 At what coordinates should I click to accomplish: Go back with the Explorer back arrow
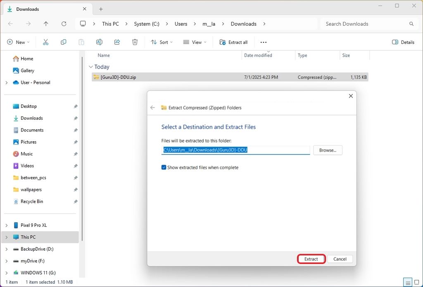coord(10,24)
